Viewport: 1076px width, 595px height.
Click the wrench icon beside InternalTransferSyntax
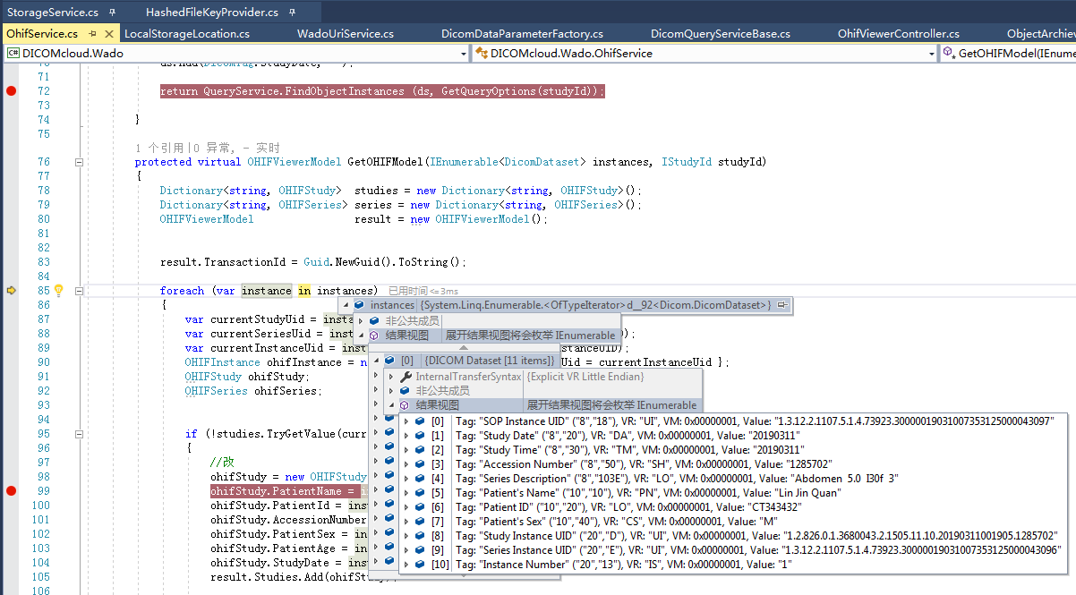tap(406, 377)
